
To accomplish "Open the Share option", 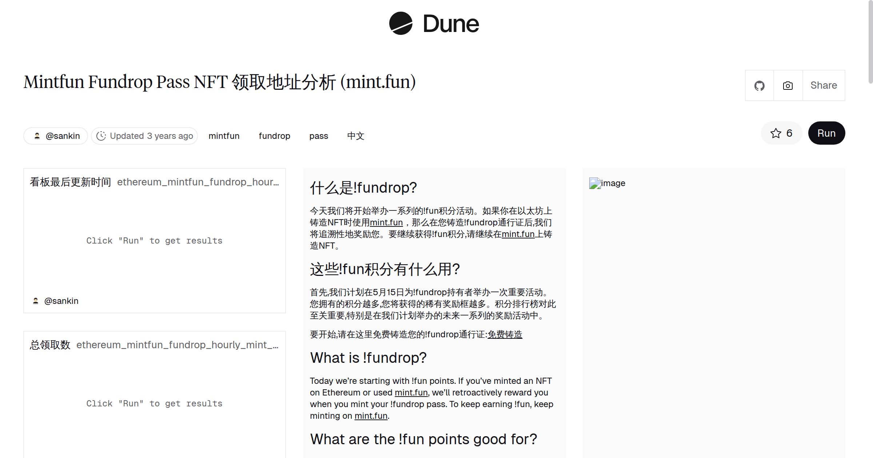I will (x=824, y=85).
